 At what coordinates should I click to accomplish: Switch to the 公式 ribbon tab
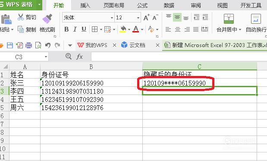click(142, 6)
